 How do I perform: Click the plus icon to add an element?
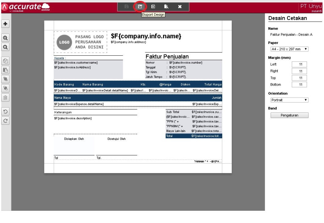pos(6,24)
